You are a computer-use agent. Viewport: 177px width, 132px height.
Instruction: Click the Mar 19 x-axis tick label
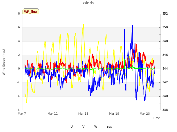tap(114, 114)
